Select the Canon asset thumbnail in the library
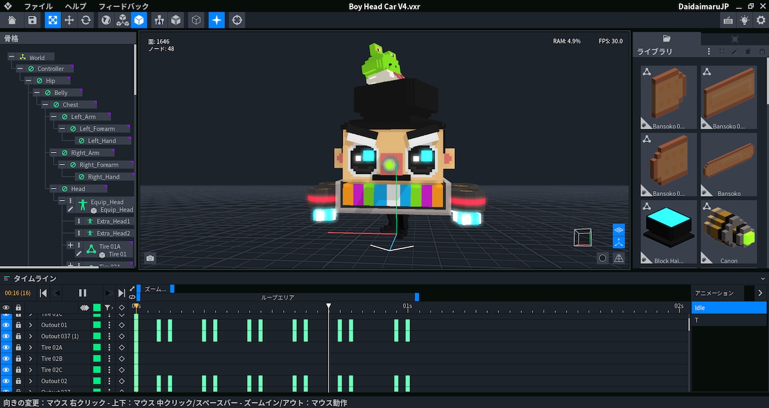This screenshot has width=769, height=408. tap(729, 232)
